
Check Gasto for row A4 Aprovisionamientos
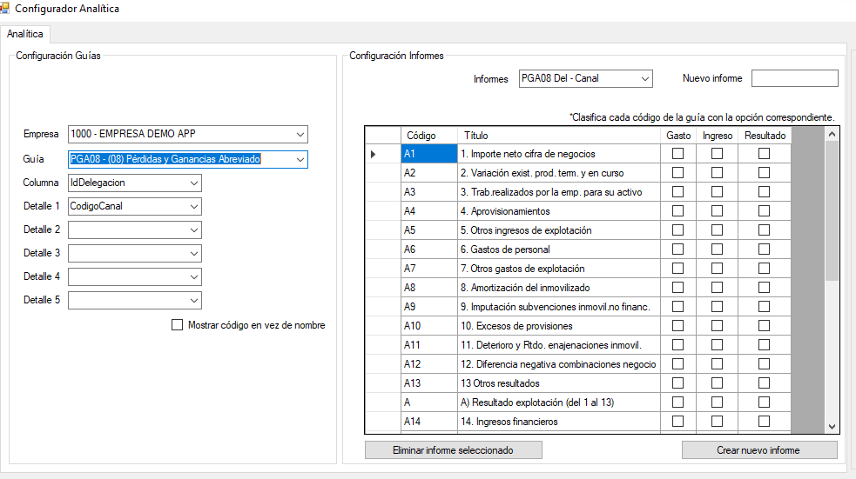click(x=678, y=211)
